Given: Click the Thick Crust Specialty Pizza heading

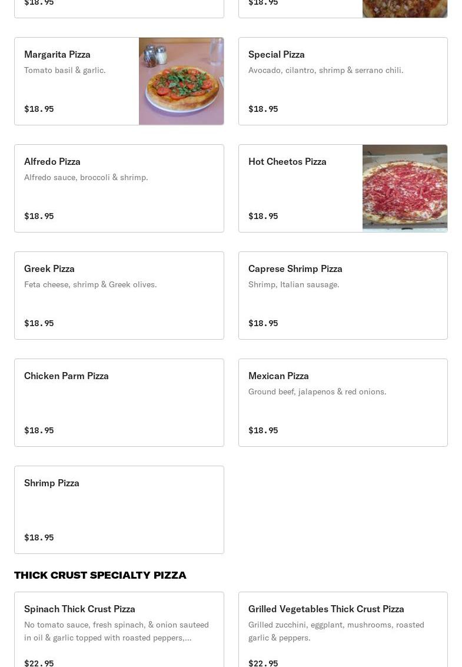Looking at the screenshot, I should [100, 575].
